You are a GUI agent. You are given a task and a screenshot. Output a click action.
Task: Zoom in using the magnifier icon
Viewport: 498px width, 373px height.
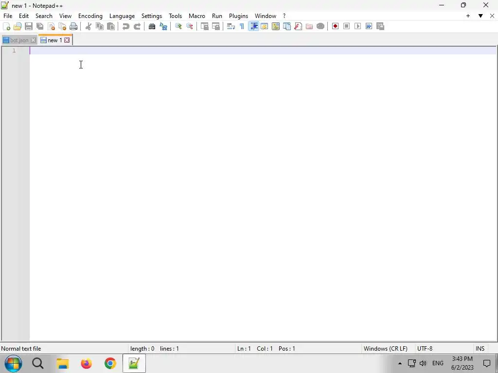[178, 26]
